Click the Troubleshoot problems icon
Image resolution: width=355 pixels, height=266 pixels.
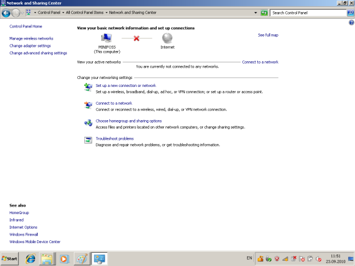[x=88, y=140]
